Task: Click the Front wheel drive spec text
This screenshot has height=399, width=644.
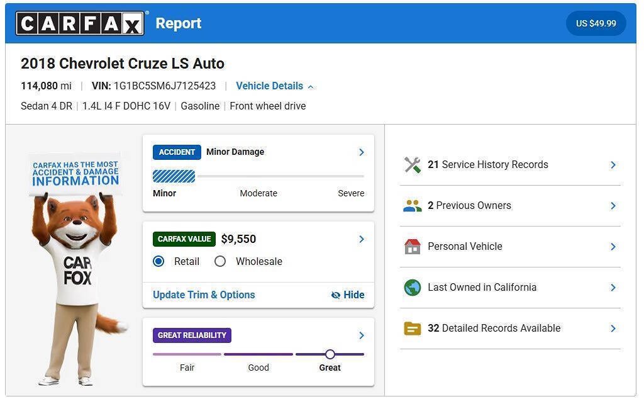Action: (x=268, y=106)
